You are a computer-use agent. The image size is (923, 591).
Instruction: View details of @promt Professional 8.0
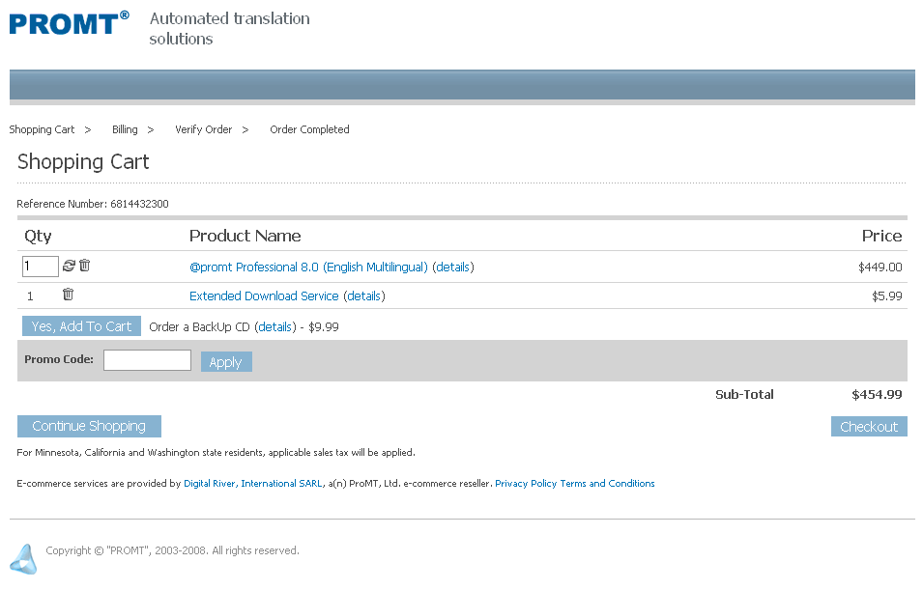coord(452,267)
